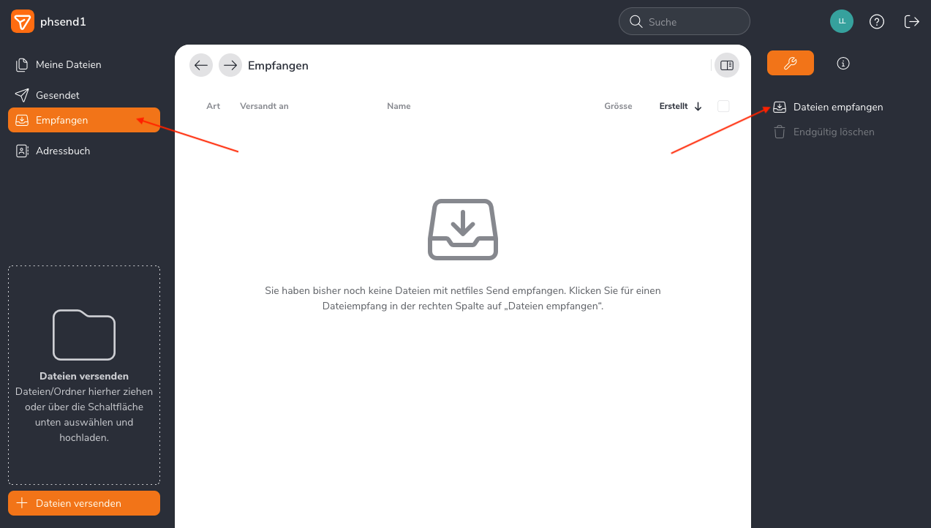Open the info panel icon
The height and width of the screenshot is (528, 931).
click(x=843, y=64)
